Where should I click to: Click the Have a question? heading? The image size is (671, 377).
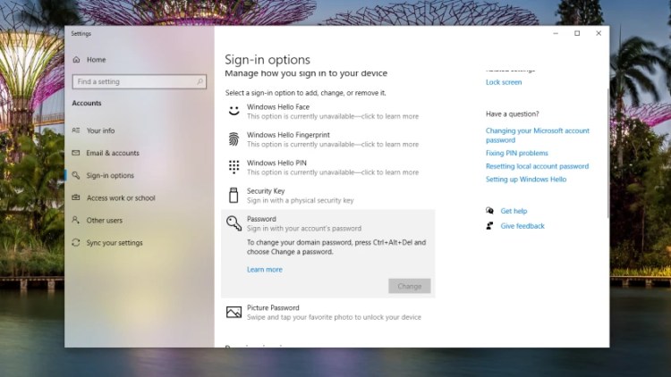[513, 114]
